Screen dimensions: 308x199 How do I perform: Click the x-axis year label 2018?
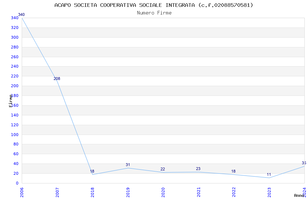(92, 192)
